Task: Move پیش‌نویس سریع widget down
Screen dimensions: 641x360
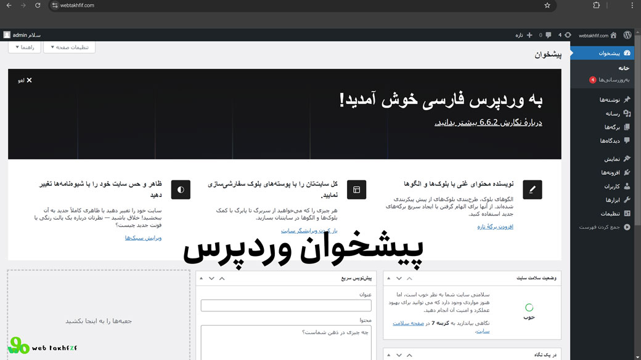Action: tap(211, 278)
